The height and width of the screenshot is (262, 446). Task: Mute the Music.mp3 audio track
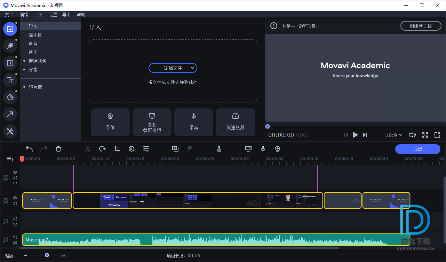pyautogui.click(x=15, y=237)
